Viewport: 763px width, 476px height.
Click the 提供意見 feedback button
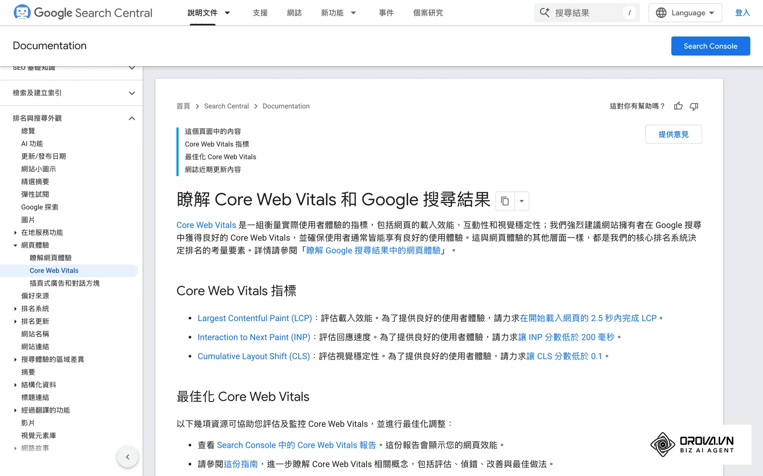tap(673, 134)
